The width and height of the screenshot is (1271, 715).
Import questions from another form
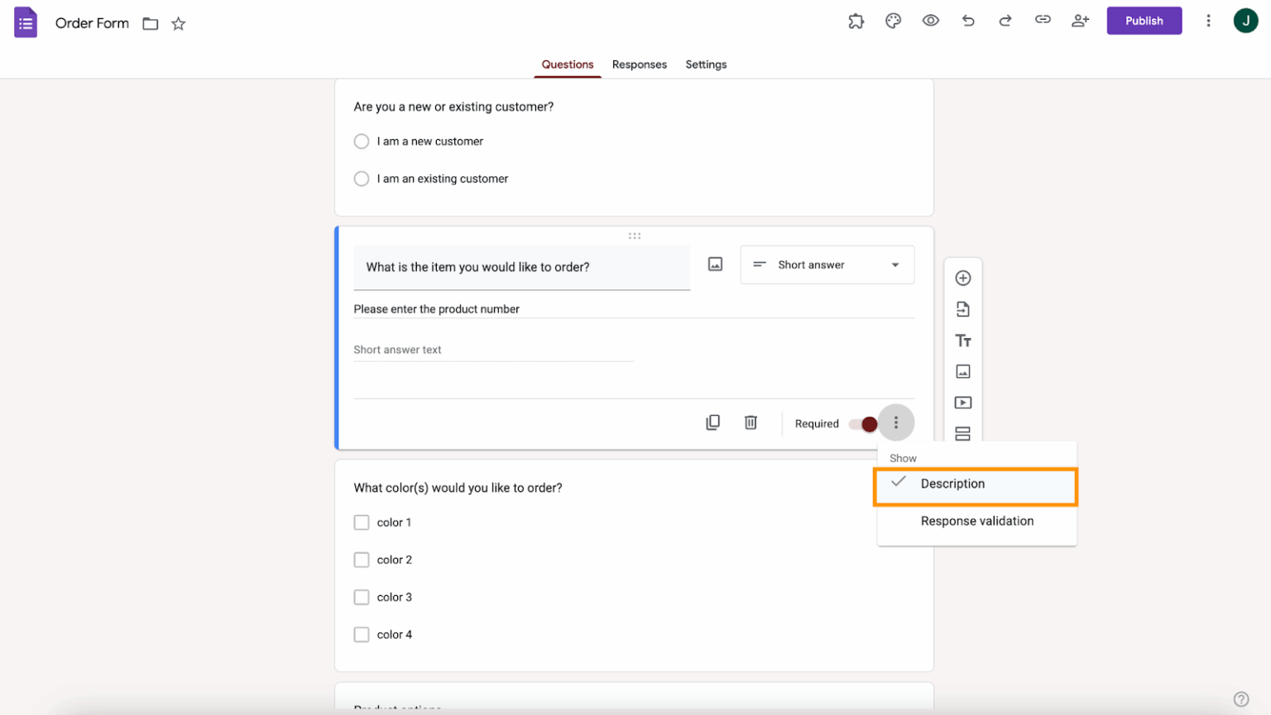[963, 308]
